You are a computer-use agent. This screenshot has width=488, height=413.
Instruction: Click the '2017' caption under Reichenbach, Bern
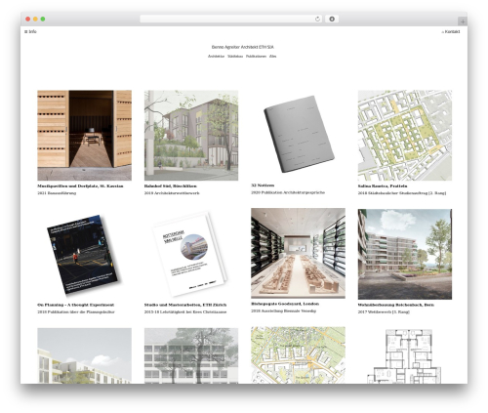[384, 311]
